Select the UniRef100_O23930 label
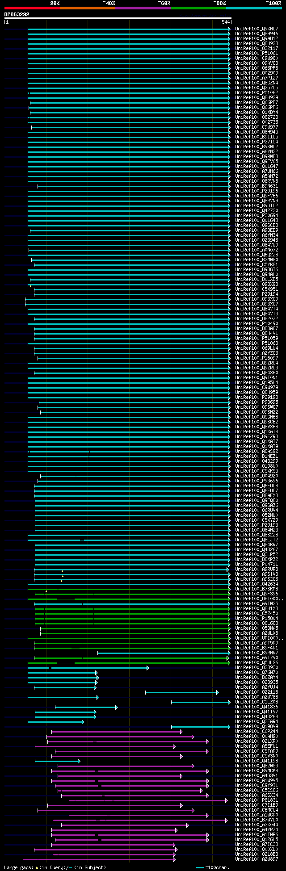This screenshot has width=286, height=871. pos(257,667)
